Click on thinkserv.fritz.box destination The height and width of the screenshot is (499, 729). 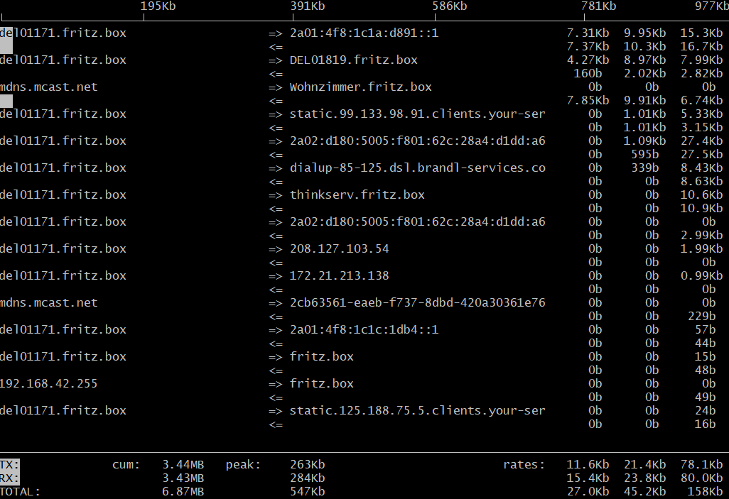(x=357, y=195)
